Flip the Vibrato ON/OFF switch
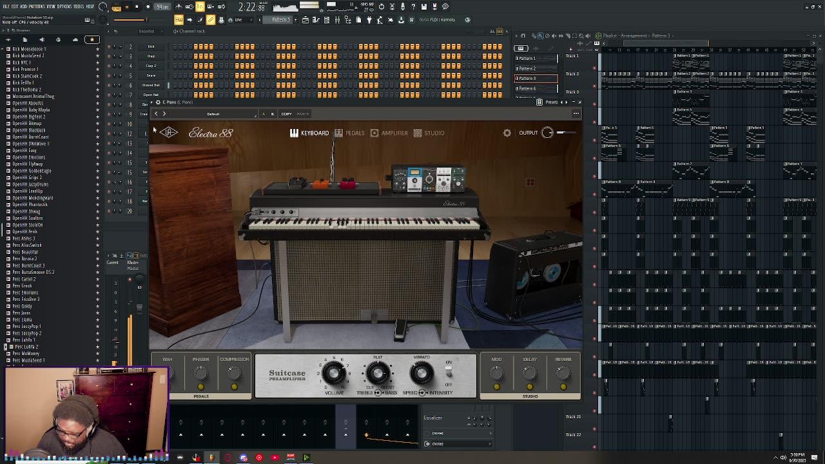This screenshot has height=464, width=825. [x=449, y=372]
